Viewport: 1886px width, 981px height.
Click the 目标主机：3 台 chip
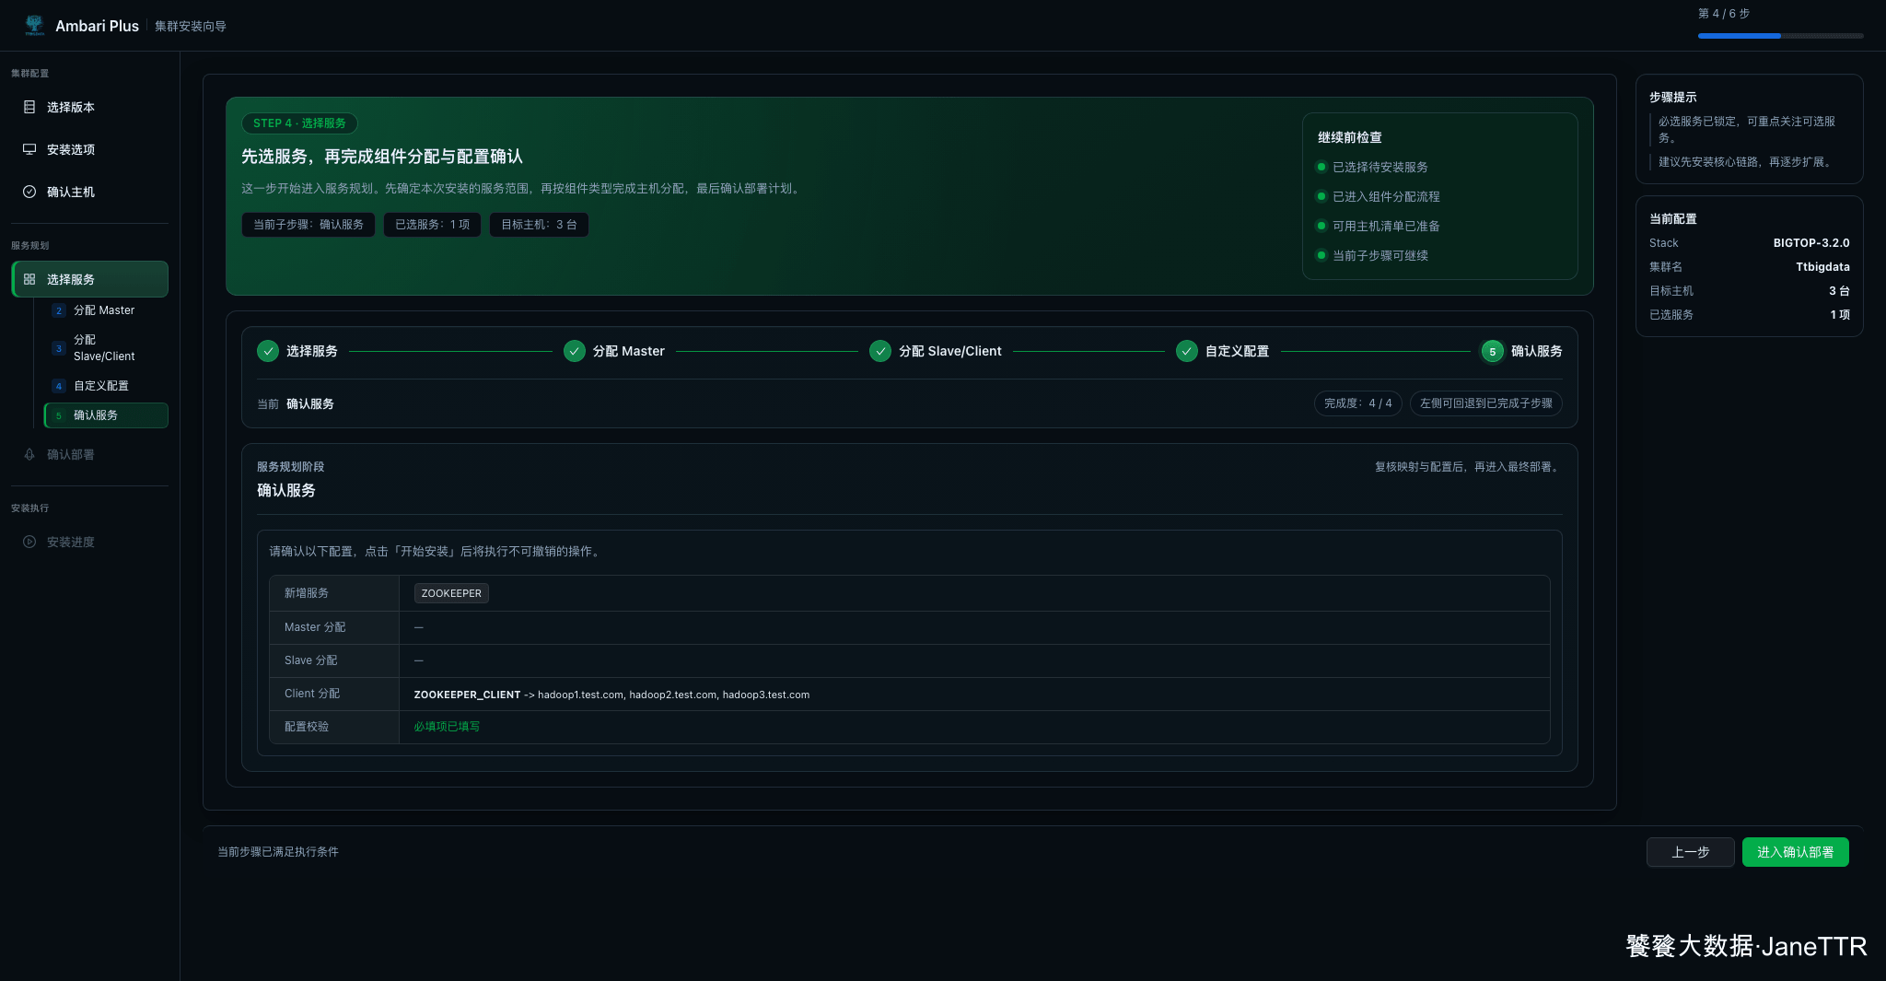click(x=539, y=225)
